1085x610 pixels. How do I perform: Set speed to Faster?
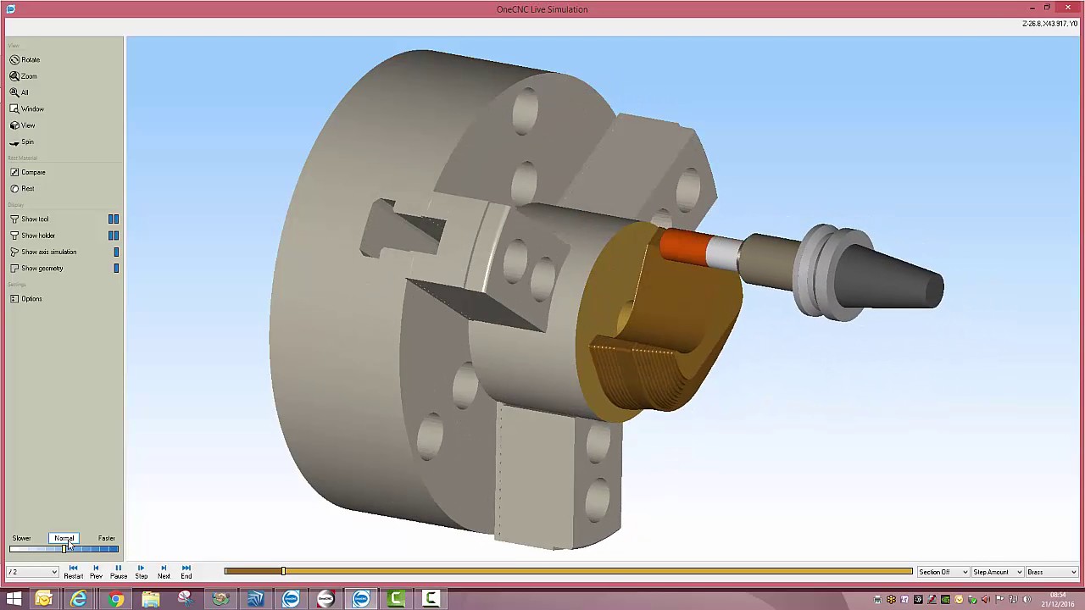(106, 538)
